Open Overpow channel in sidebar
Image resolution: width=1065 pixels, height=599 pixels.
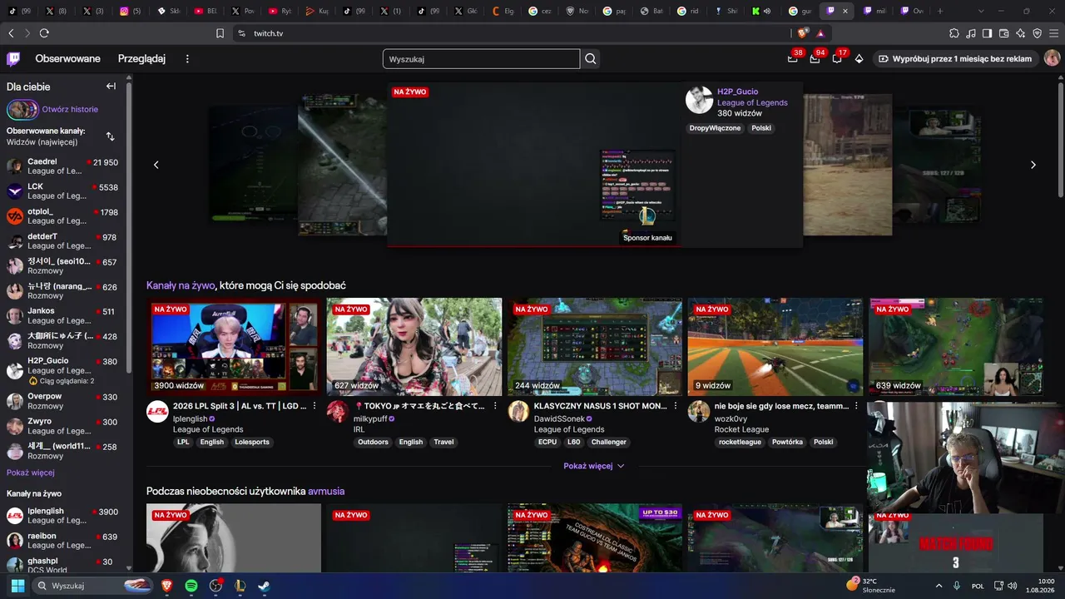coord(63,401)
